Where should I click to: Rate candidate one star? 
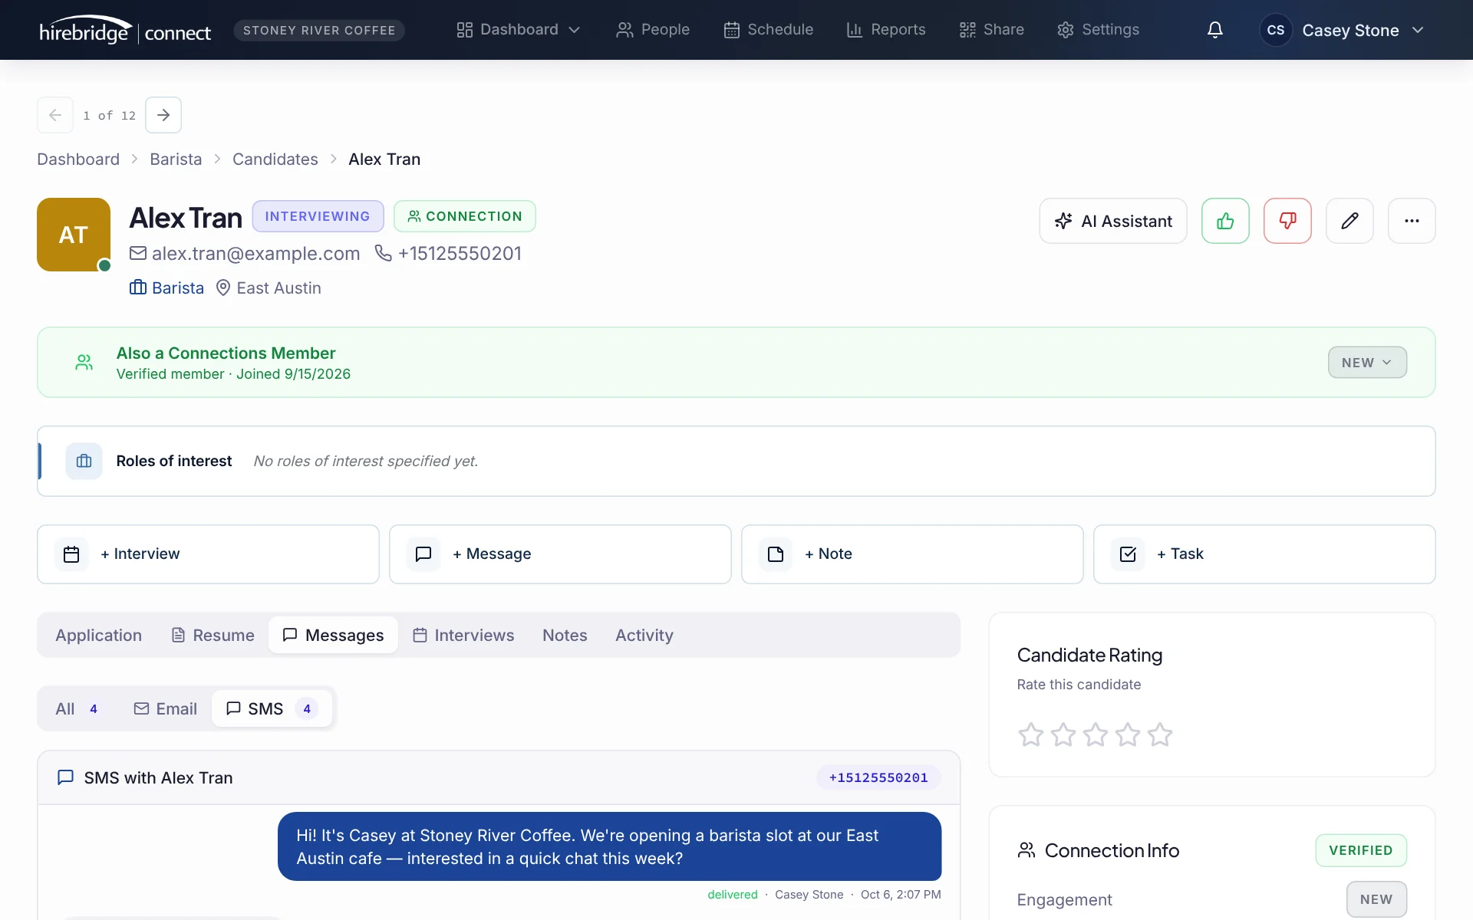1030,734
